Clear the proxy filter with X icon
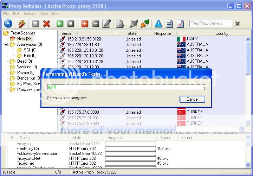This screenshot has height=176, width=253. (238, 24)
